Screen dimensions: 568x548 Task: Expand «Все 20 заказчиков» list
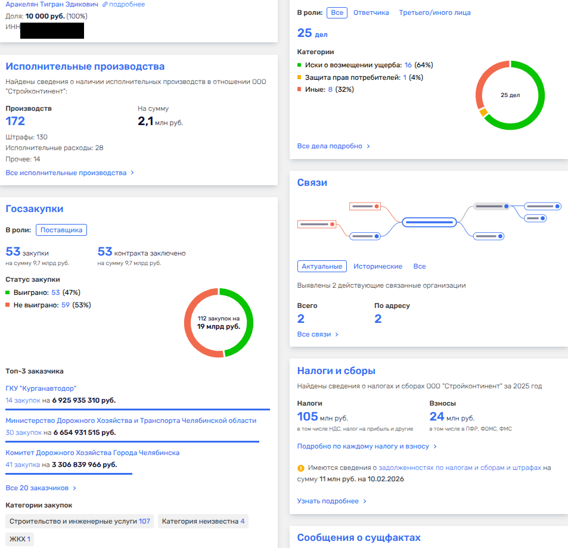pyautogui.click(x=41, y=488)
